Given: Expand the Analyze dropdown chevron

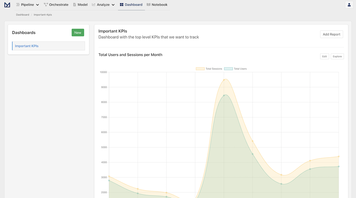Looking at the screenshot, I should pos(113,5).
